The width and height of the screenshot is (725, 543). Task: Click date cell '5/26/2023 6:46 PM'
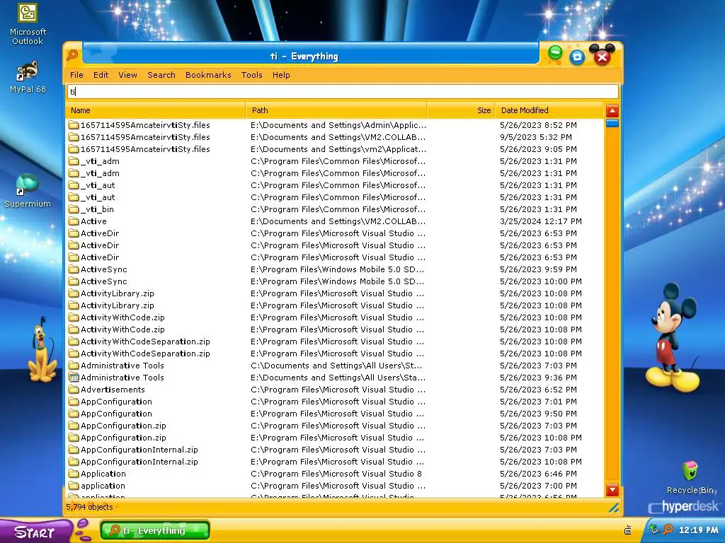(538, 473)
